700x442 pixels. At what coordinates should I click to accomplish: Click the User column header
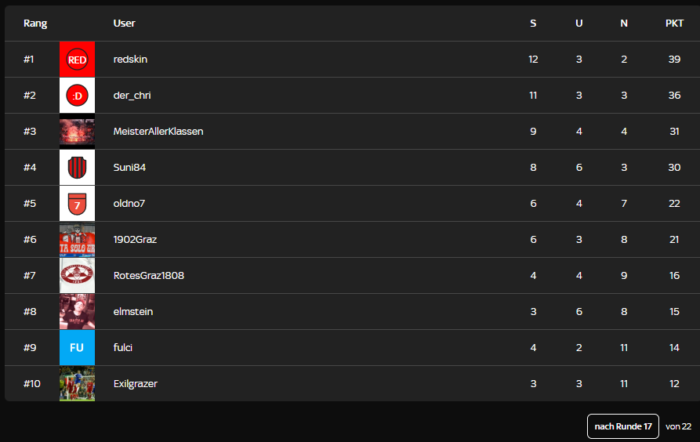(x=124, y=24)
